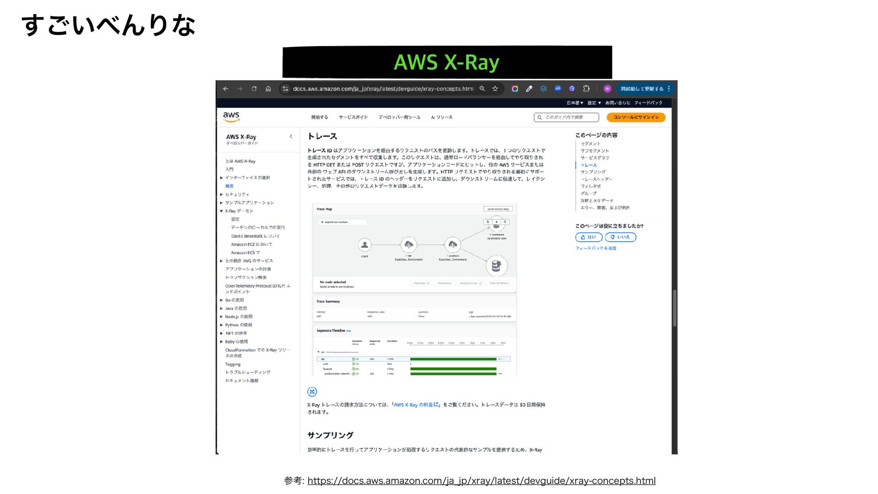Viewport: 878px width, 494px height.
Task: Open デベロッパー用ツール navigation menu
Action: click(399, 118)
